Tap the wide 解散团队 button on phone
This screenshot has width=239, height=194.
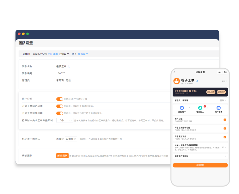[x=200, y=165]
